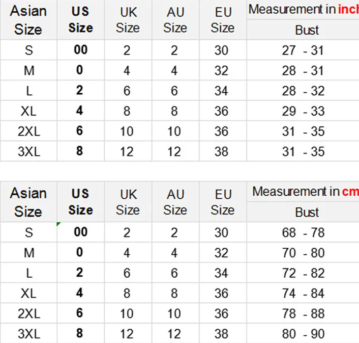Click bust cell 28 - 32 in inches table
Image resolution: width=359 pixels, height=343 pixels.
(x=303, y=90)
